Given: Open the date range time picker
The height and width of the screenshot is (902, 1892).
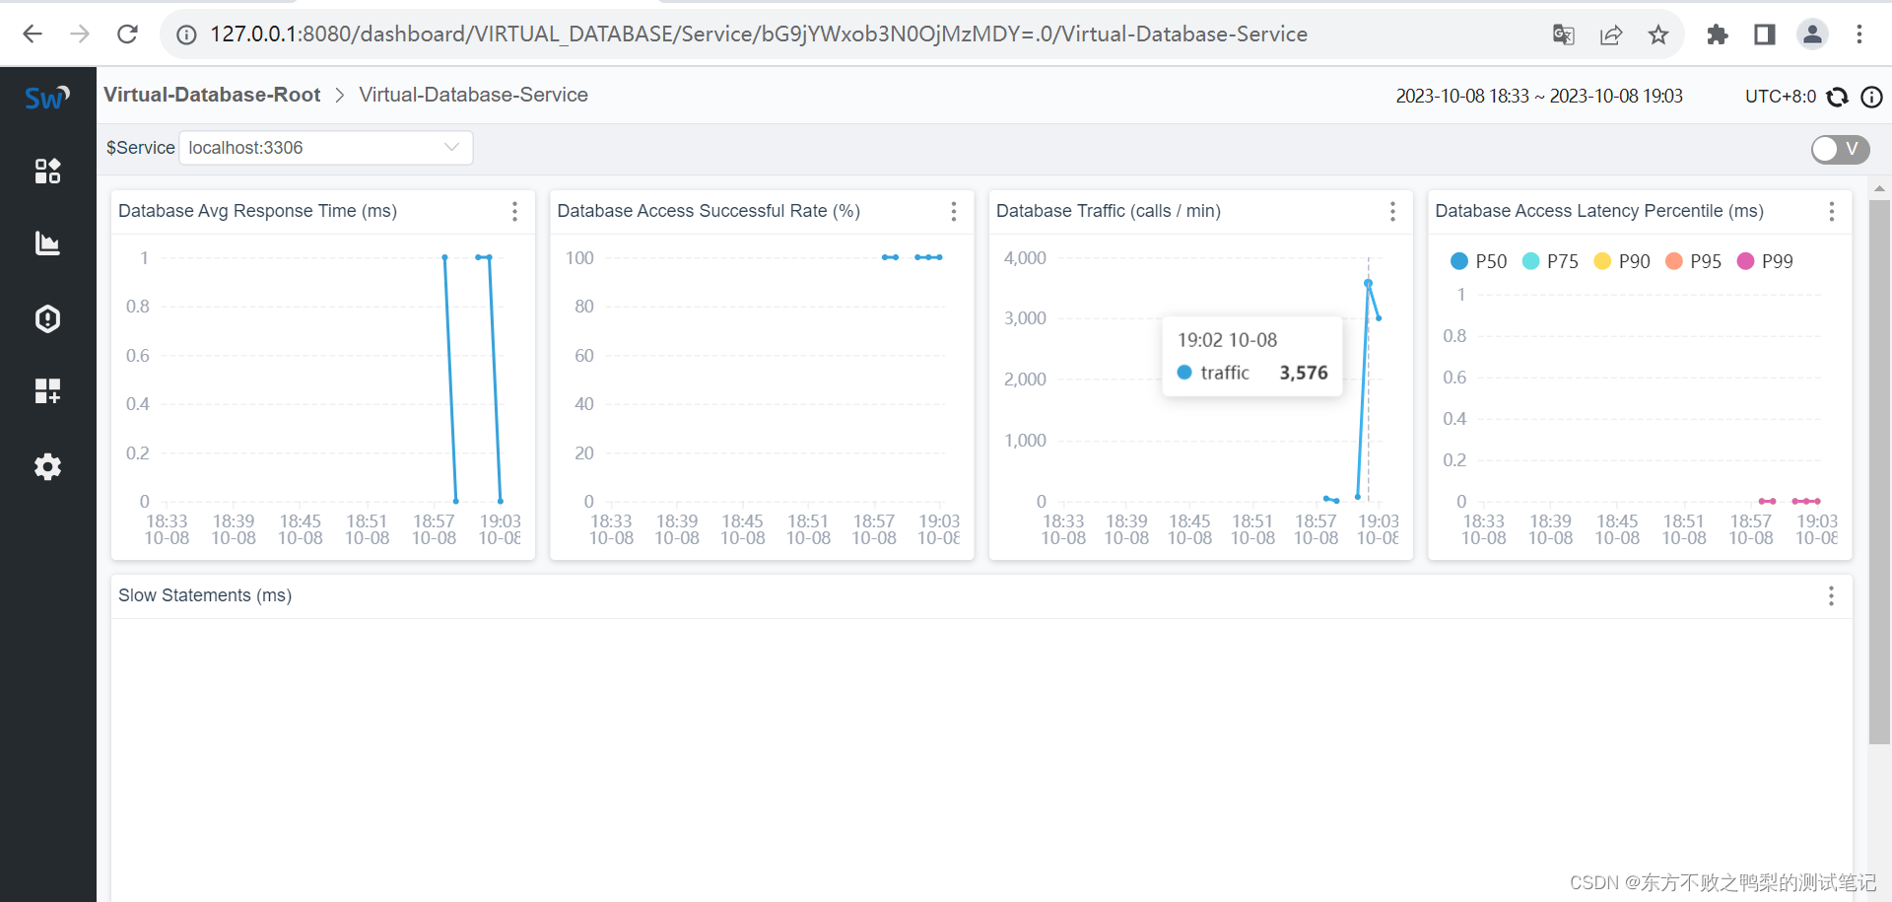Looking at the screenshot, I should (x=1539, y=96).
